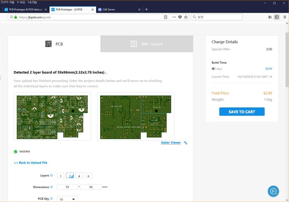Viewport: 289px width, 202px height.
Task: Select 6 layers option
Action: pos(88,176)
